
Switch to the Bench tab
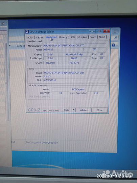pyautogui.click(x=93, y=37)
